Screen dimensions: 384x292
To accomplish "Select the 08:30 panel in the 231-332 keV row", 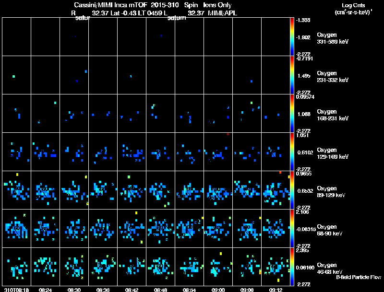I will pos(74,75).
